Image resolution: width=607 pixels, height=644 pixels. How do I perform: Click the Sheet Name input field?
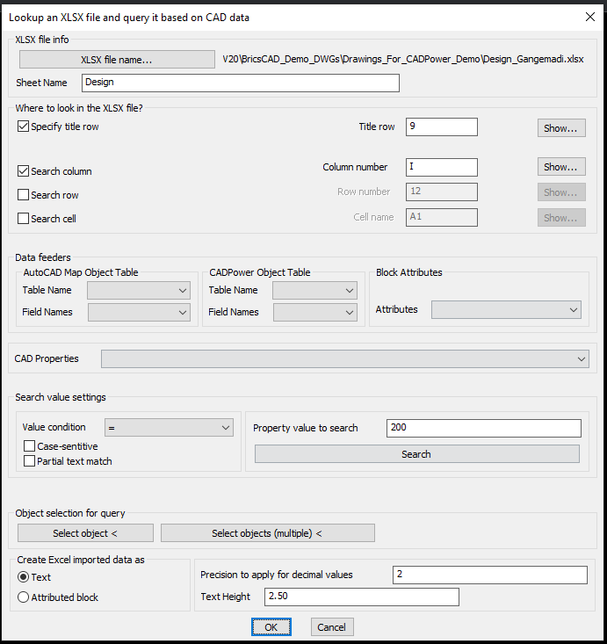click(240, 83)
